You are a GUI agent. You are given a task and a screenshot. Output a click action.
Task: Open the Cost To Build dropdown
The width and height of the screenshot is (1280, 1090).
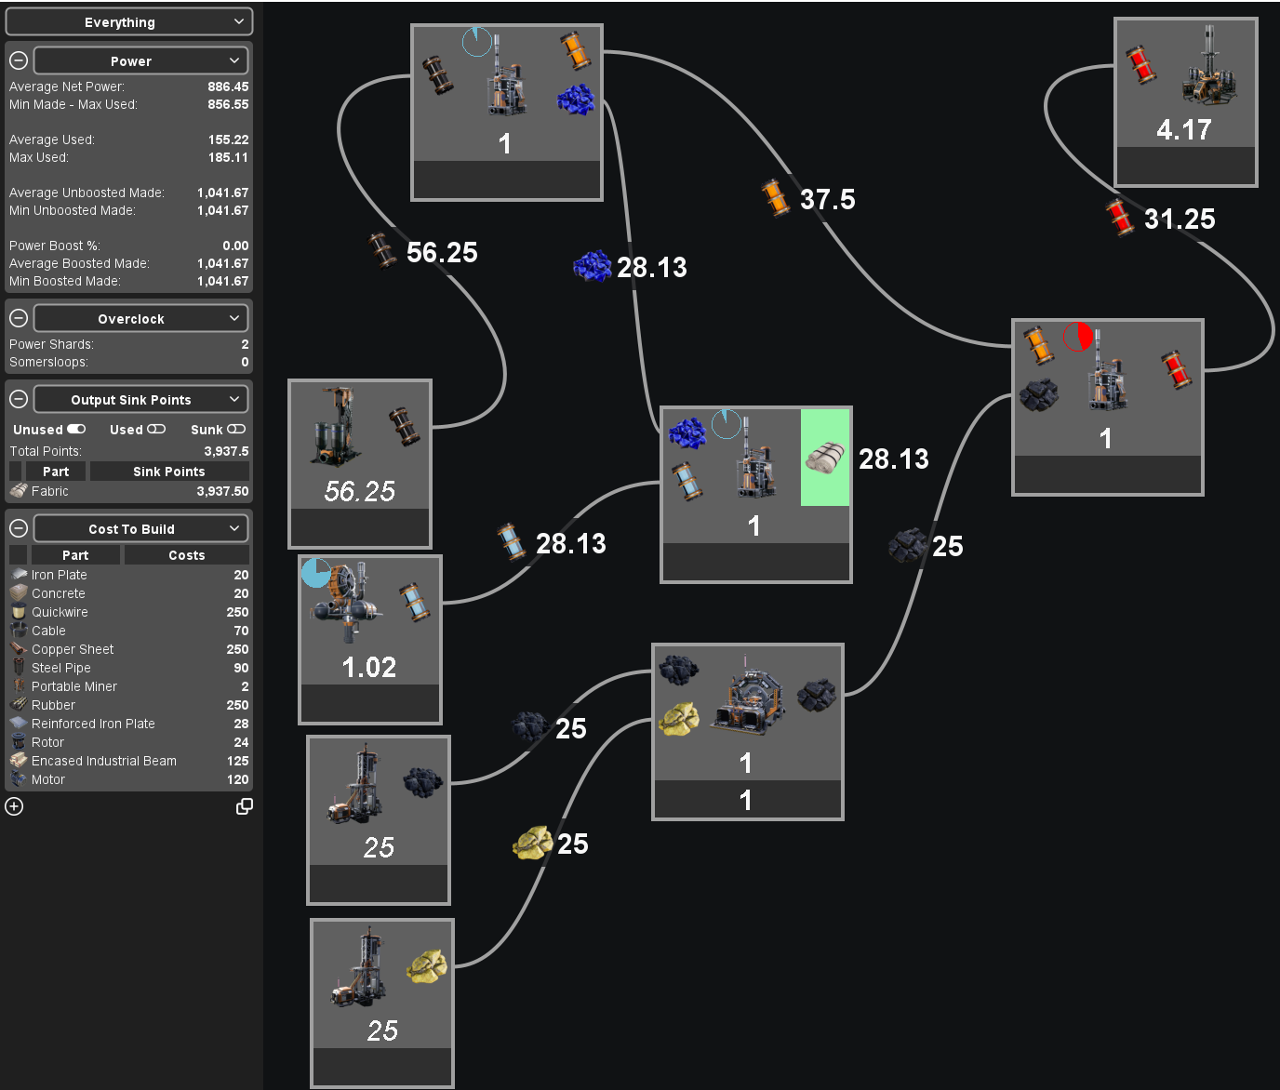click(x=141, y=528)
